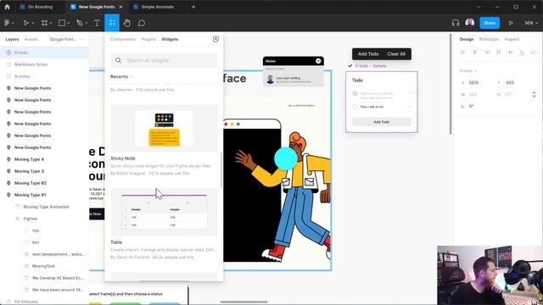Check the first faded todo item circle
Viewport: 543px width, 305px height.
[x=355, y=94]
